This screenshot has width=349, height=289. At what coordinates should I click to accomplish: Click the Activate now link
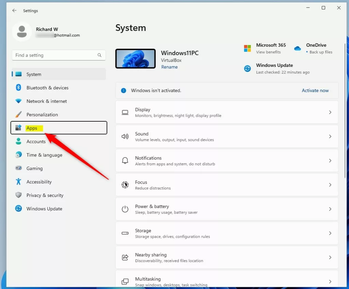[x=315, y=90]
